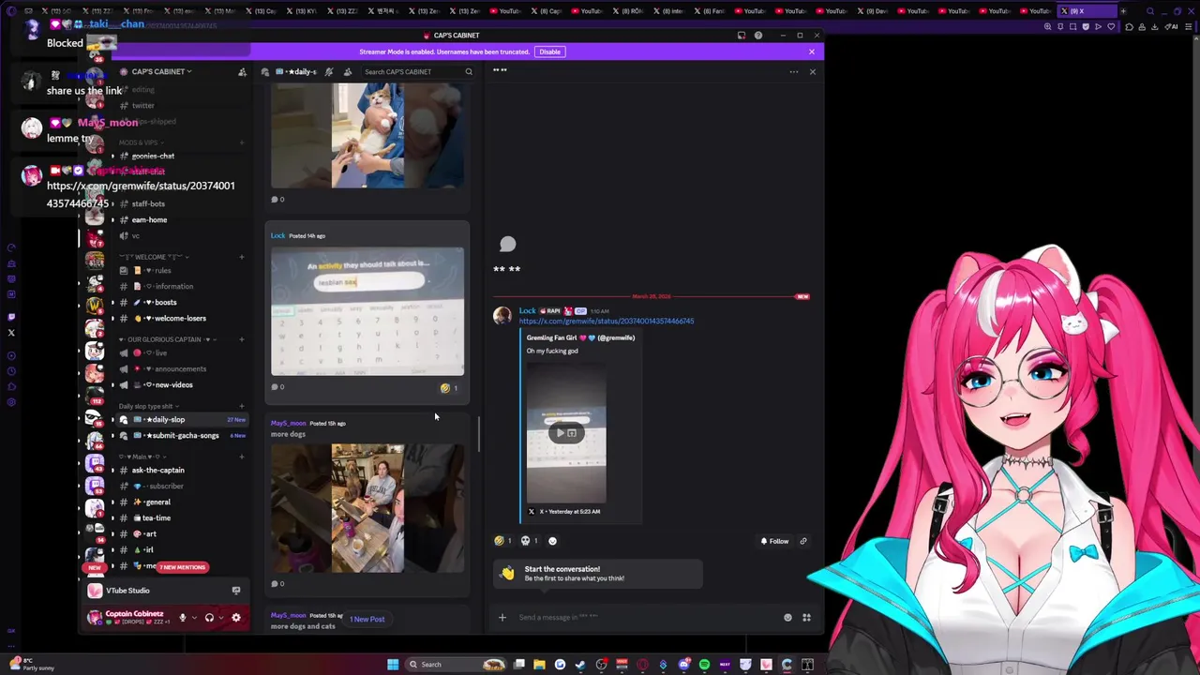Open the audio output options arrow
This screenshot has width=1200, height=675.
(x=221, y=618)
